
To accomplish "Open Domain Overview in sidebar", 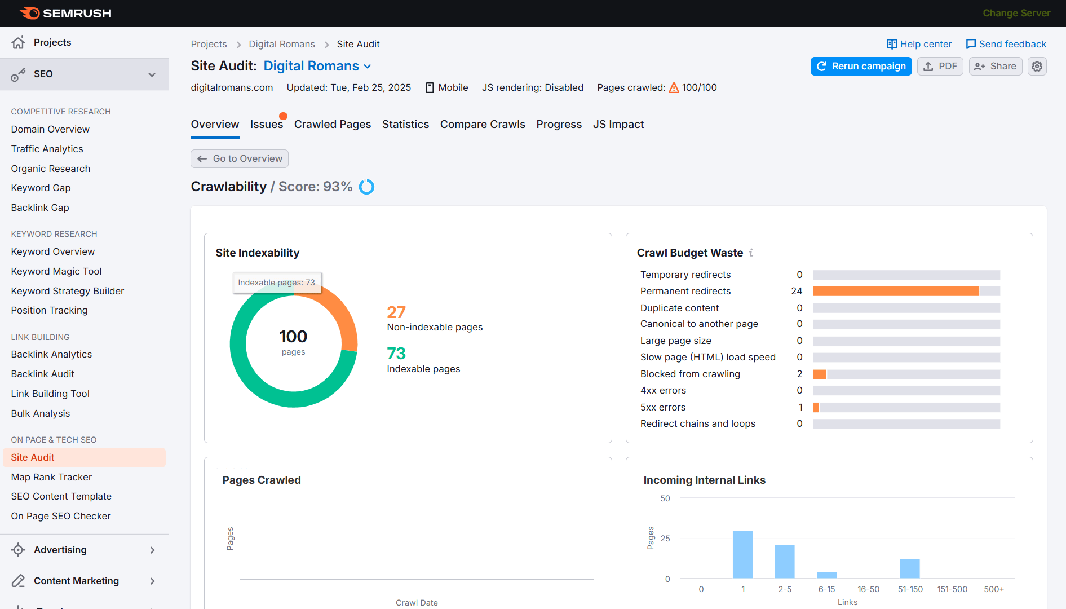I will click(x=50, y=129).
